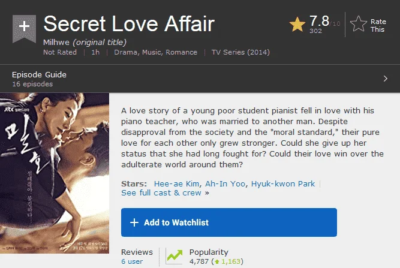The width and height of the screenshot is (400, 268).
Task: Click the plus icon in Add to Watchlist
Action: pyautogui.click(x=134, y=222)
